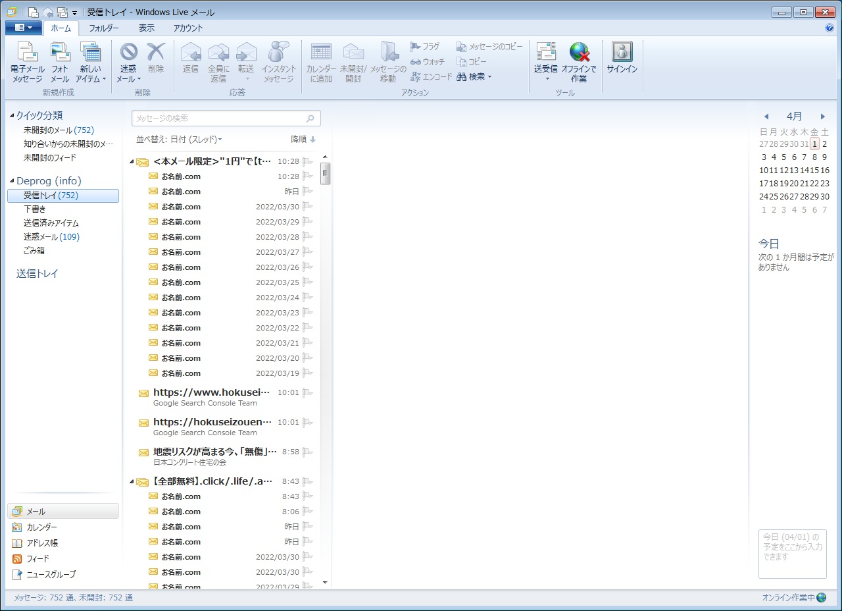This screenshot has width=842, height=611.
Task: Click the 送受信 sync icon
Action: [546, 53]
